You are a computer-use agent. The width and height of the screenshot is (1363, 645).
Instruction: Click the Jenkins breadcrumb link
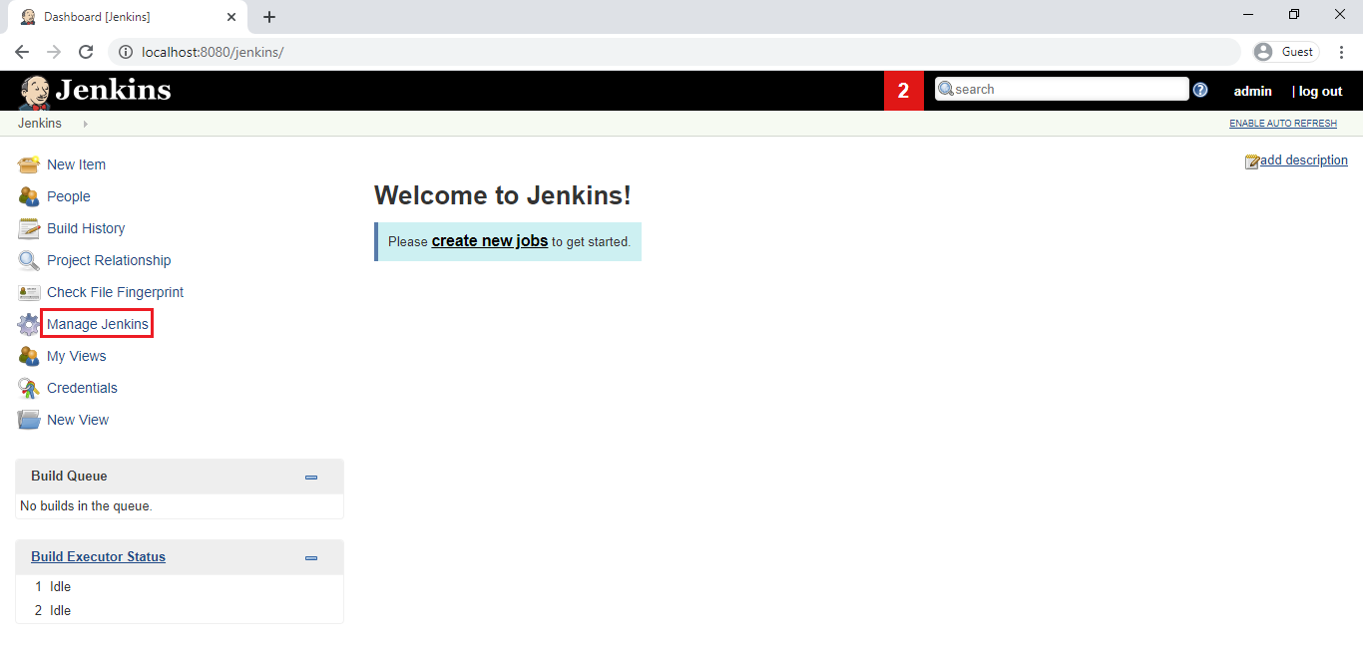40,124
